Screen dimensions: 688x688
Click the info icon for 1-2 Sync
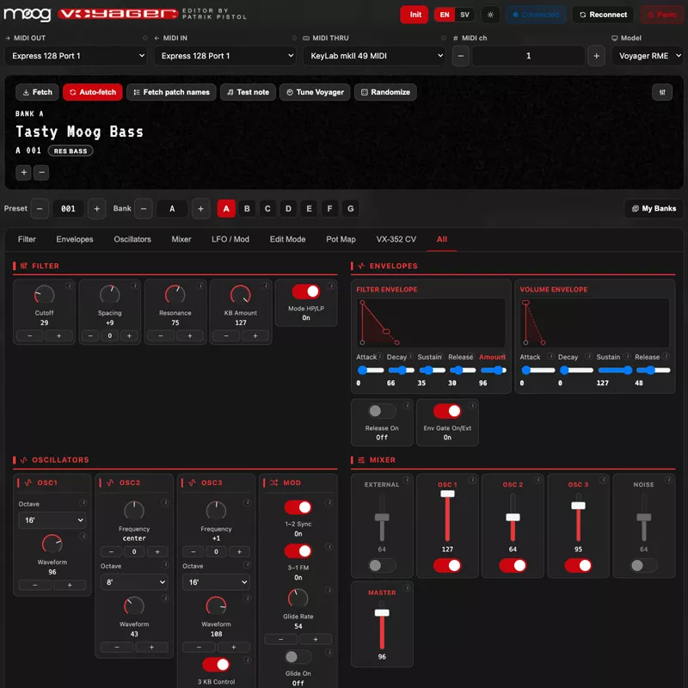329,502
